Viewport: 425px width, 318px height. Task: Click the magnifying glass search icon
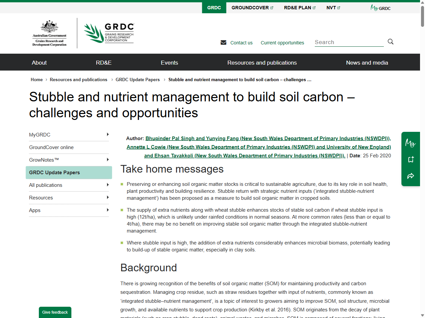(x=390, y=42)
